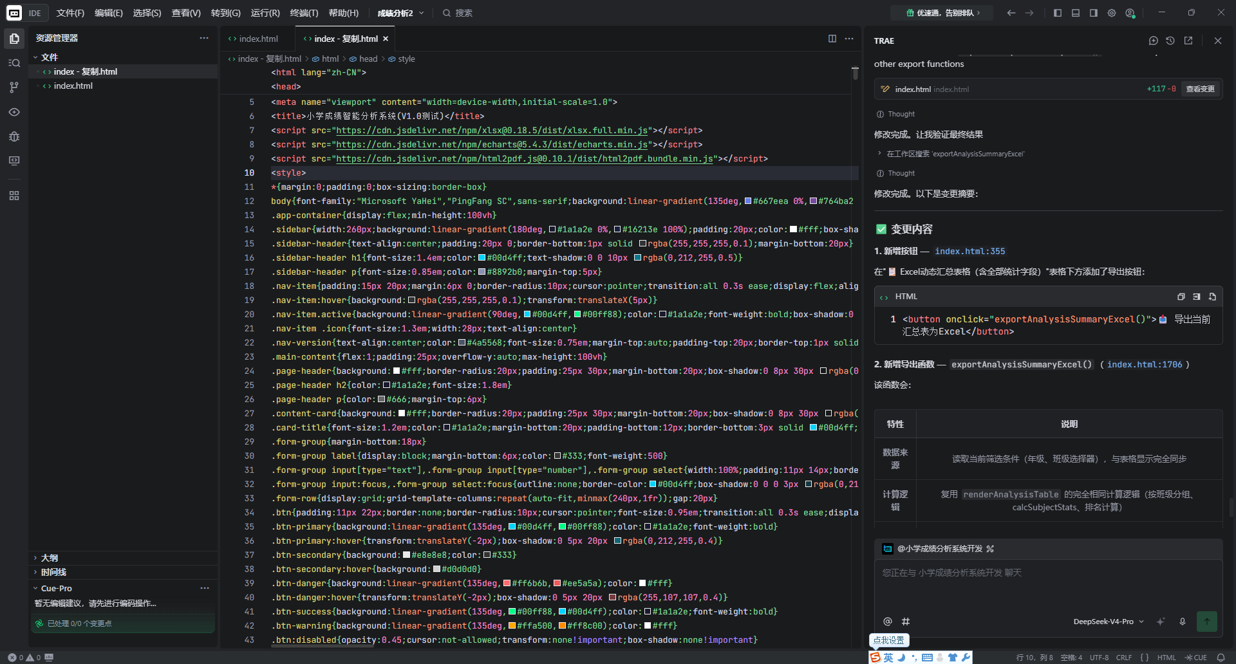The width and height of the screenshot is (1236, 664).
Task: Expand the second Thought block
Action: click(x=895, y=173)
